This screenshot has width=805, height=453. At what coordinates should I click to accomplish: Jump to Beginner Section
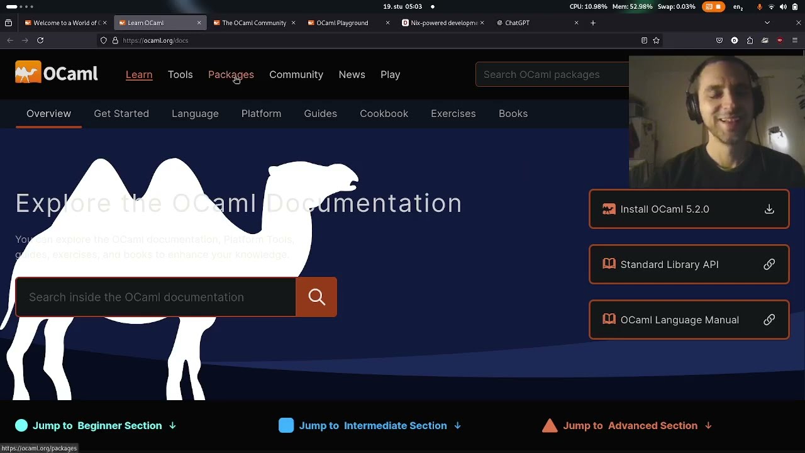(96, 426)
